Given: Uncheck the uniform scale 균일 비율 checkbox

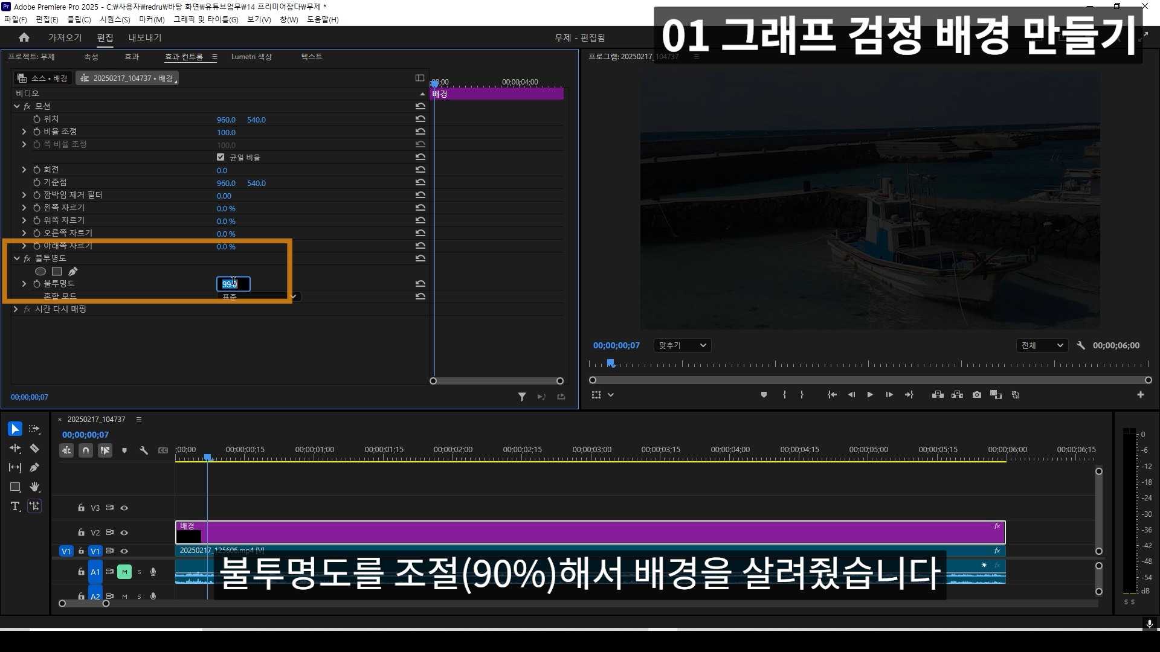Looking at the screenshot, I should tap(221, 157).
